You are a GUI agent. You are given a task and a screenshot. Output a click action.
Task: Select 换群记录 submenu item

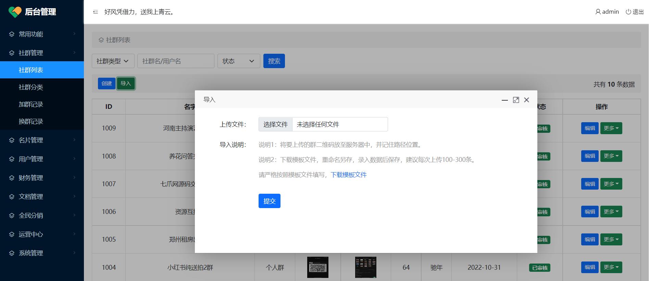(x=31, y=122)
